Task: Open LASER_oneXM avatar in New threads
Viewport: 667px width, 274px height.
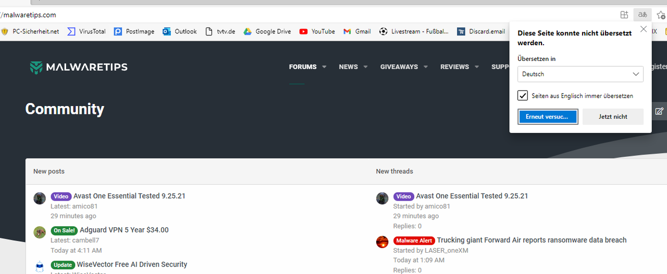Action: [x=382, y=242]
